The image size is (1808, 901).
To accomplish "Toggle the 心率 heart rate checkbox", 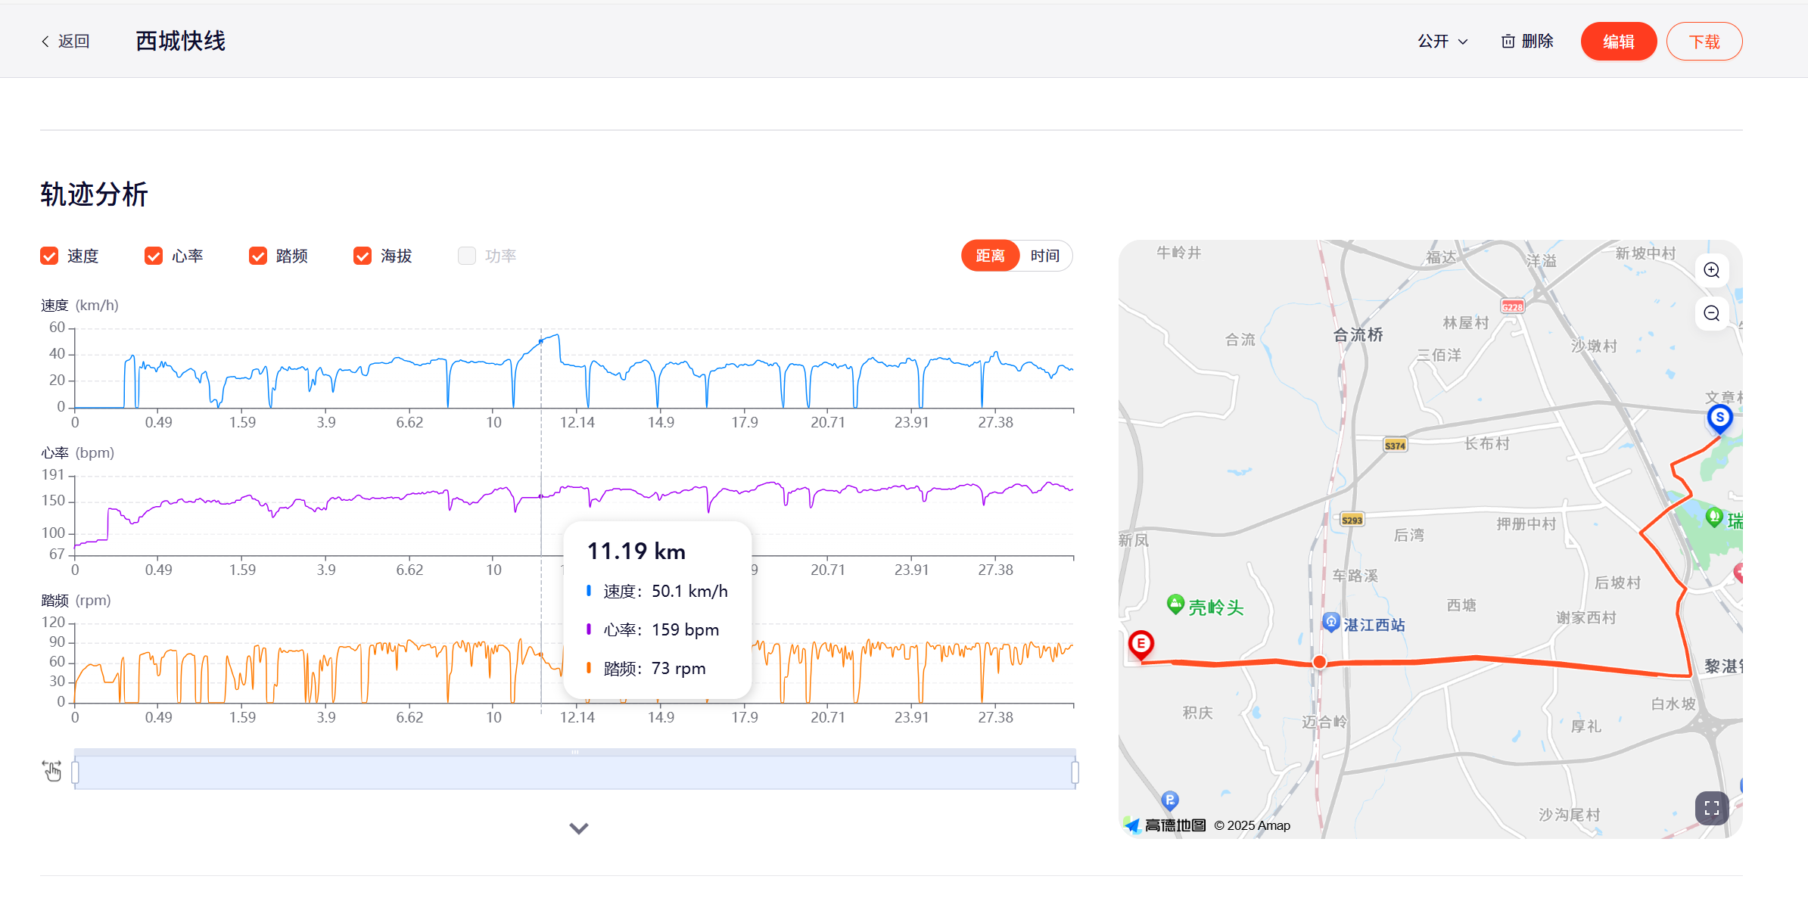I will (x=154, y=256).
